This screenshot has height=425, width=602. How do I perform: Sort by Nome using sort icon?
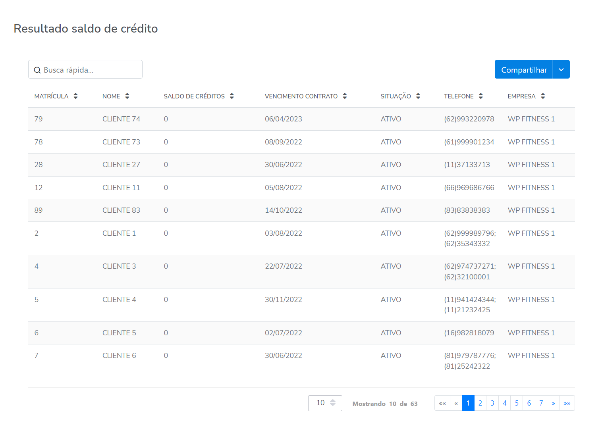(x=127, y=96)
